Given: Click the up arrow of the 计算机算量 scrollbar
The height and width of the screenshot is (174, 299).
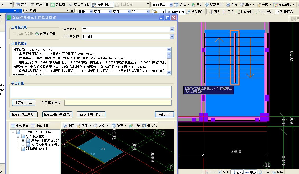Looking at the screenshot, I should (169, 50).
